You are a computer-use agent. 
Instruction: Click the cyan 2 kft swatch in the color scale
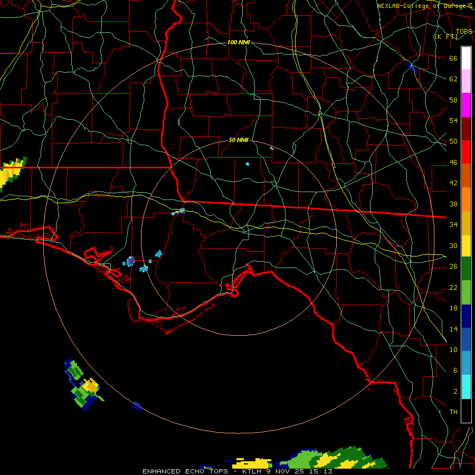466,387
